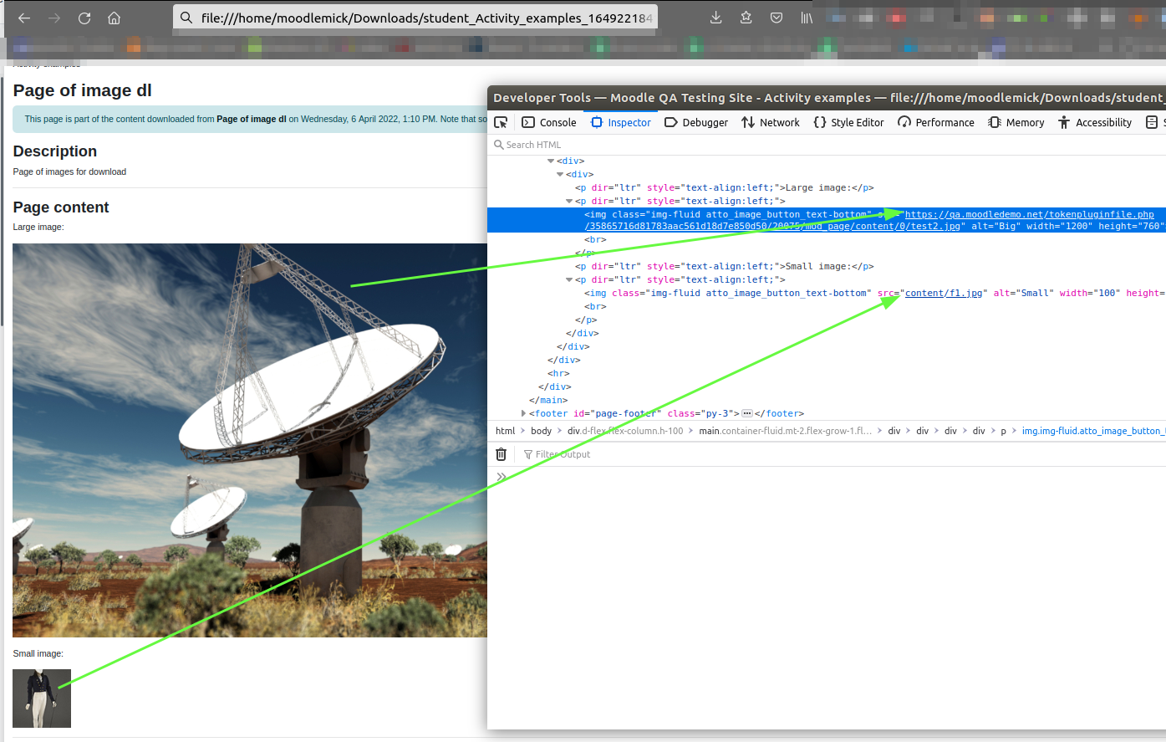Click the large satellite dish image
This screenshot has width=1166, height=742.
(x=250, y=440)
